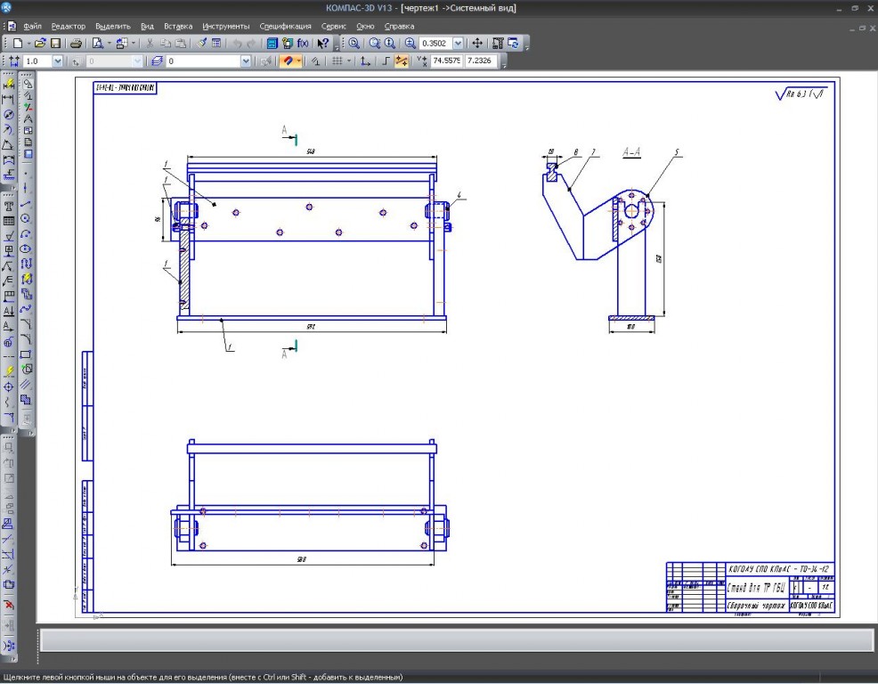Open the Спецификация menu
This screenshot has width=878, height=684.
[x=285, y=27]
